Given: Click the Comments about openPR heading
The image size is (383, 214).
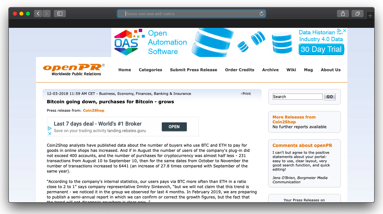Looking at the screenshot, I should coord(302,145).
